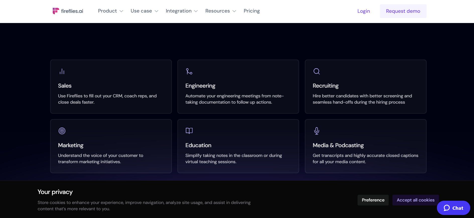Image resolution: width=474 pixels, height=218 pixels.
Task: Select the Sales use case heading
Action: (x=65, y=86)
